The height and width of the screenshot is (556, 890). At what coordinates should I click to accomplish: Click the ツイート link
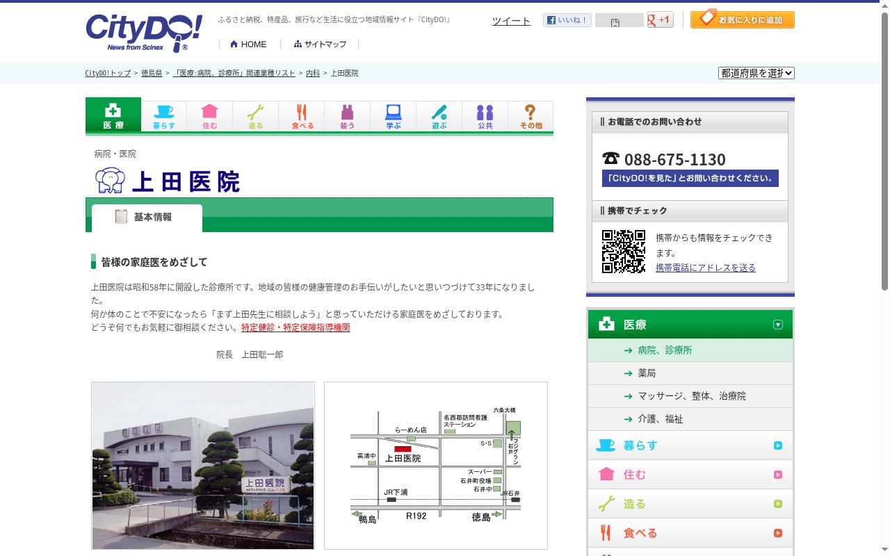tap(511, 21)
